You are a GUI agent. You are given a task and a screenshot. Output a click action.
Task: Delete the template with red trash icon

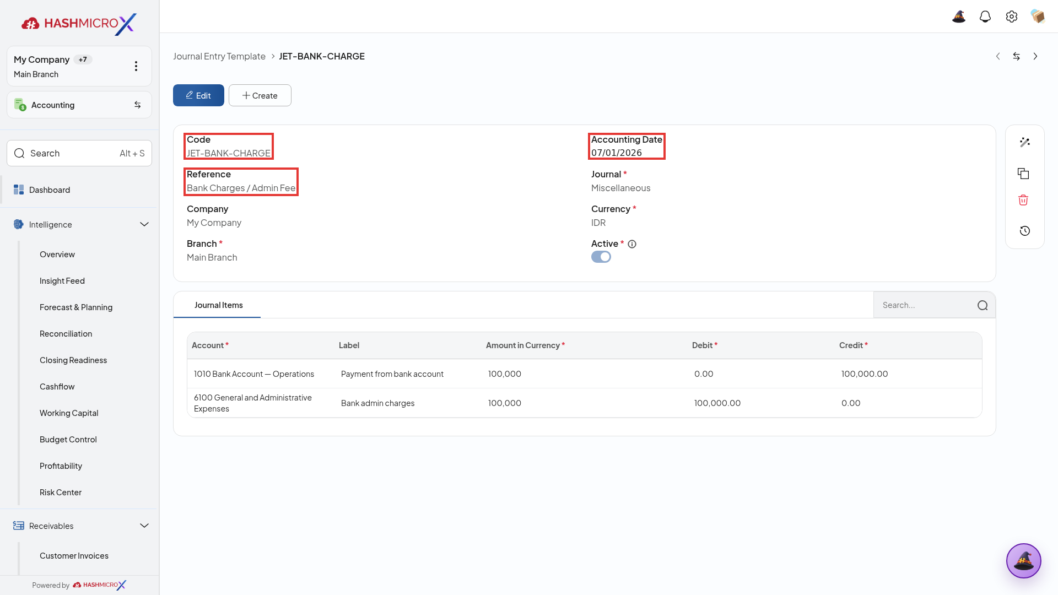[x=1023, y=200]
